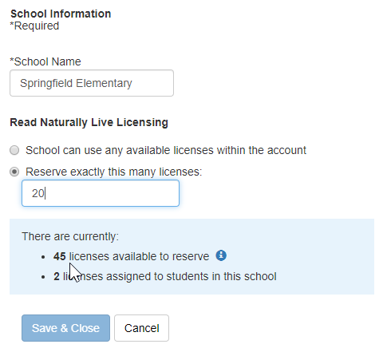Click into the School Name text field
Viewport: 387px width, 352px height.
92,83
